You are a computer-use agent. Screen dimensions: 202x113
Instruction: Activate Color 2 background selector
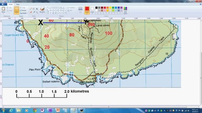pyautogui.click(x=92, y=10)
